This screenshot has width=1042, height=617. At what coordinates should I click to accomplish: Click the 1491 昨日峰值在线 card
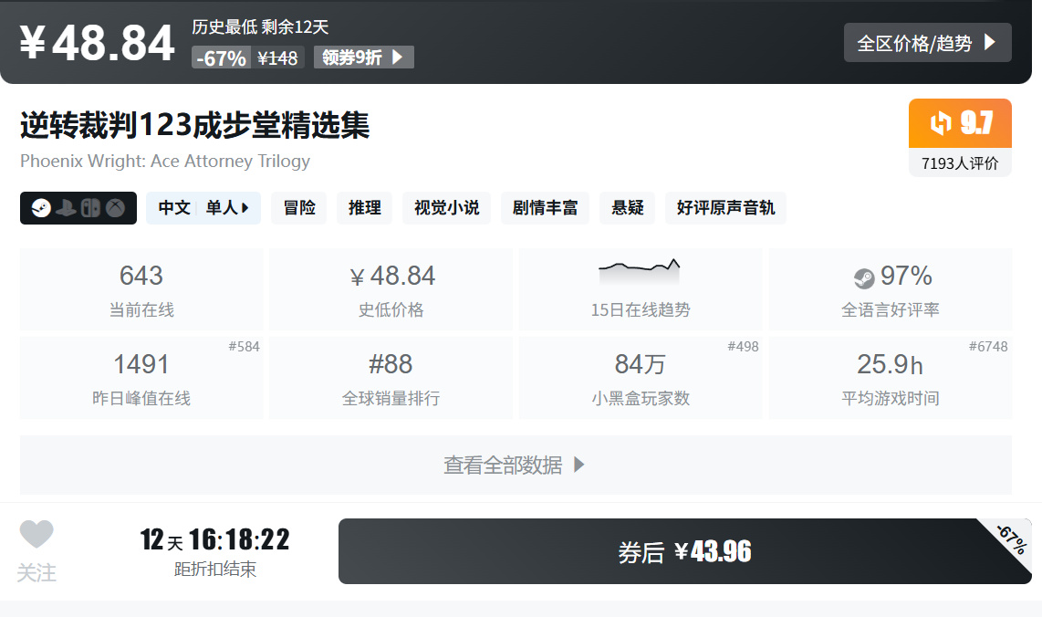[x=141, y=378]
